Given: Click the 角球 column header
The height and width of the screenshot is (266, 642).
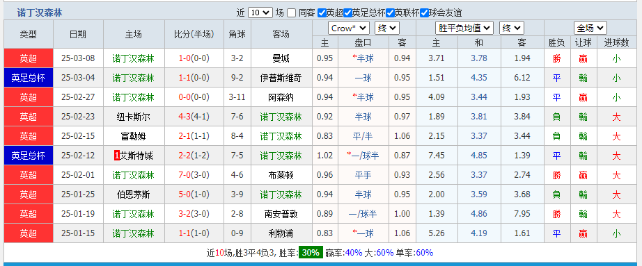Looking at the screenshot, I should (x=237, y=34).
